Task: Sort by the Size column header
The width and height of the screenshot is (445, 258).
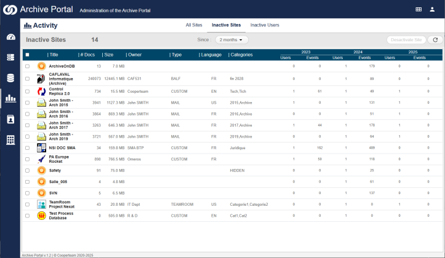Action: click(x=108, y=55)
